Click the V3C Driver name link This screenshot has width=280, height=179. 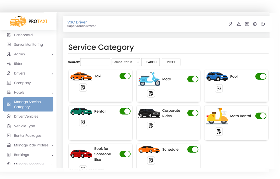(77, 22)
